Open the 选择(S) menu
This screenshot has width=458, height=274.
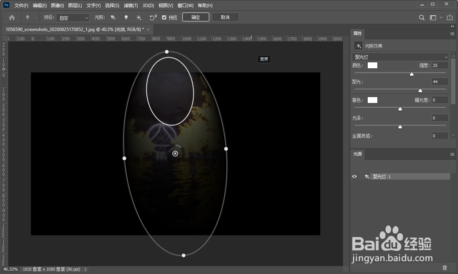(112, 6)
